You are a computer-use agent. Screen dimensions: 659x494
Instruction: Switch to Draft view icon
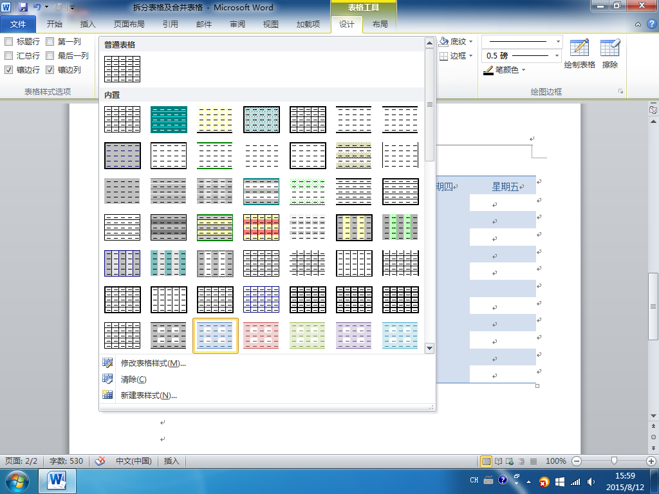point(534,461)
